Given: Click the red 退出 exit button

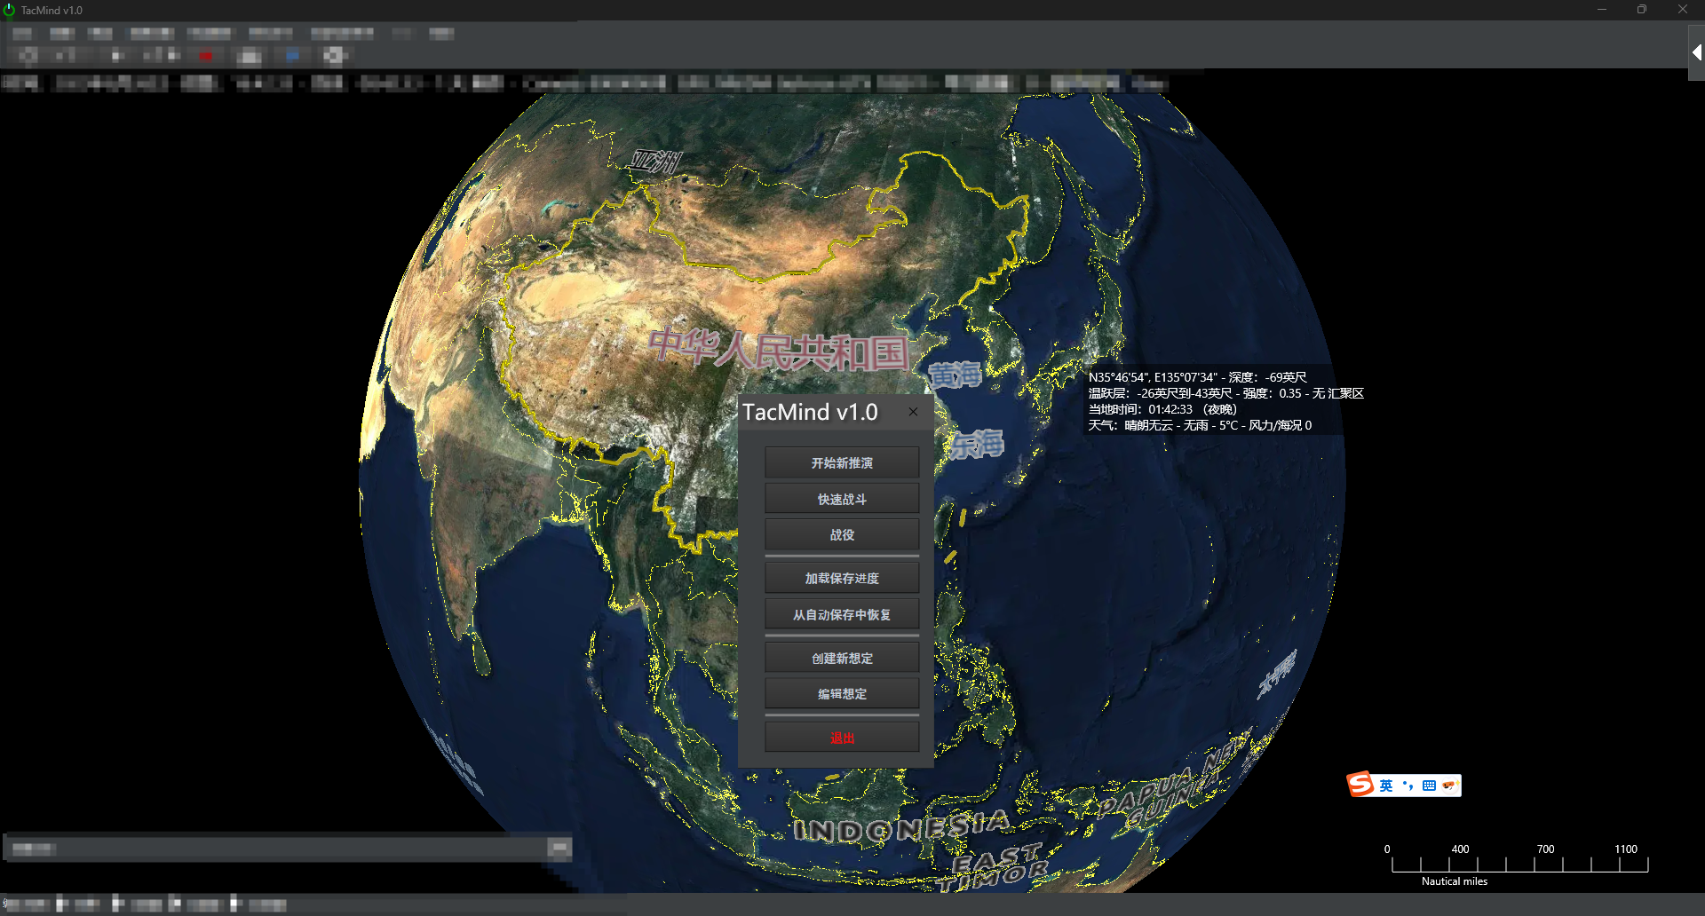Looking at the screenshot, I should [x=842, y=737].
